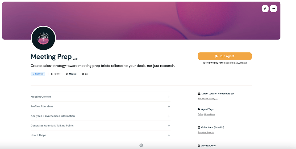Screen dimensions: 296x149
Task: Click the share arrow icon on banner
Action: pos(265,9)
